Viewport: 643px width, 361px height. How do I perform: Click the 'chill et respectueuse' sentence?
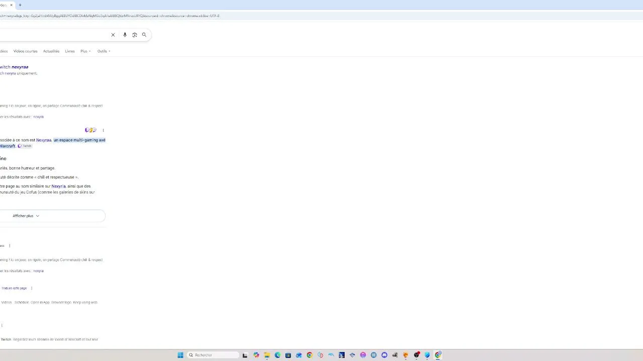[x=39, y=177]
